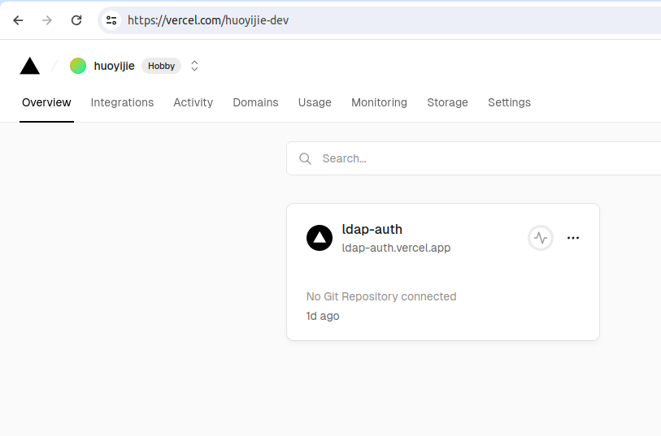
Task: Go to the Domains tab
Action: coord(255,102)
